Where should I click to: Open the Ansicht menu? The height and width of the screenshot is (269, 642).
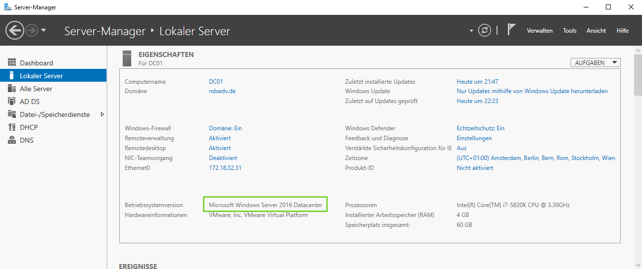tap(596, 31)
